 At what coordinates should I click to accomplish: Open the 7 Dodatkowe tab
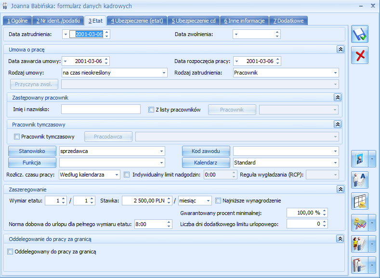click(x=288, y=21)
